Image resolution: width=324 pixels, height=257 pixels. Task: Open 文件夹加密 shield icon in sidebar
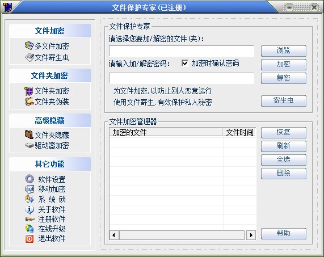28,91
